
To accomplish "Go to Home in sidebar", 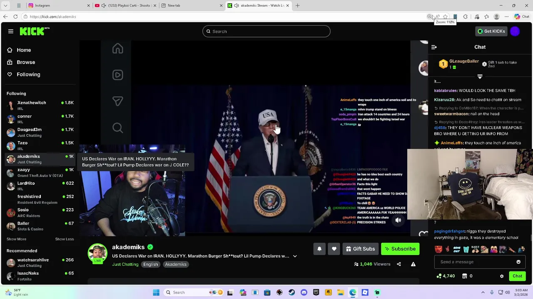I will pos(24,50).
